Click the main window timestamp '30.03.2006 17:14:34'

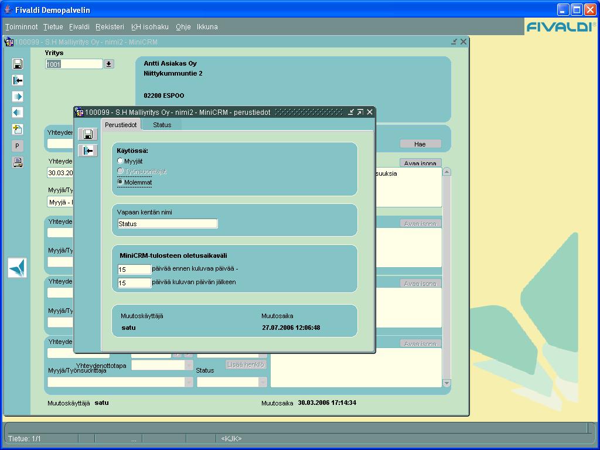[327, 403]
